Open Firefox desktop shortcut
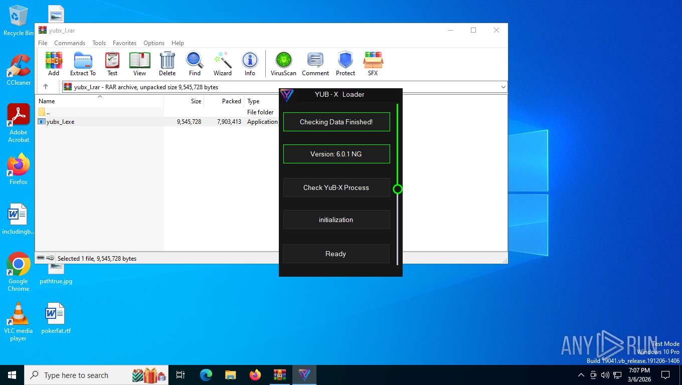Screen dimensions: 682x385 point(19,169)
